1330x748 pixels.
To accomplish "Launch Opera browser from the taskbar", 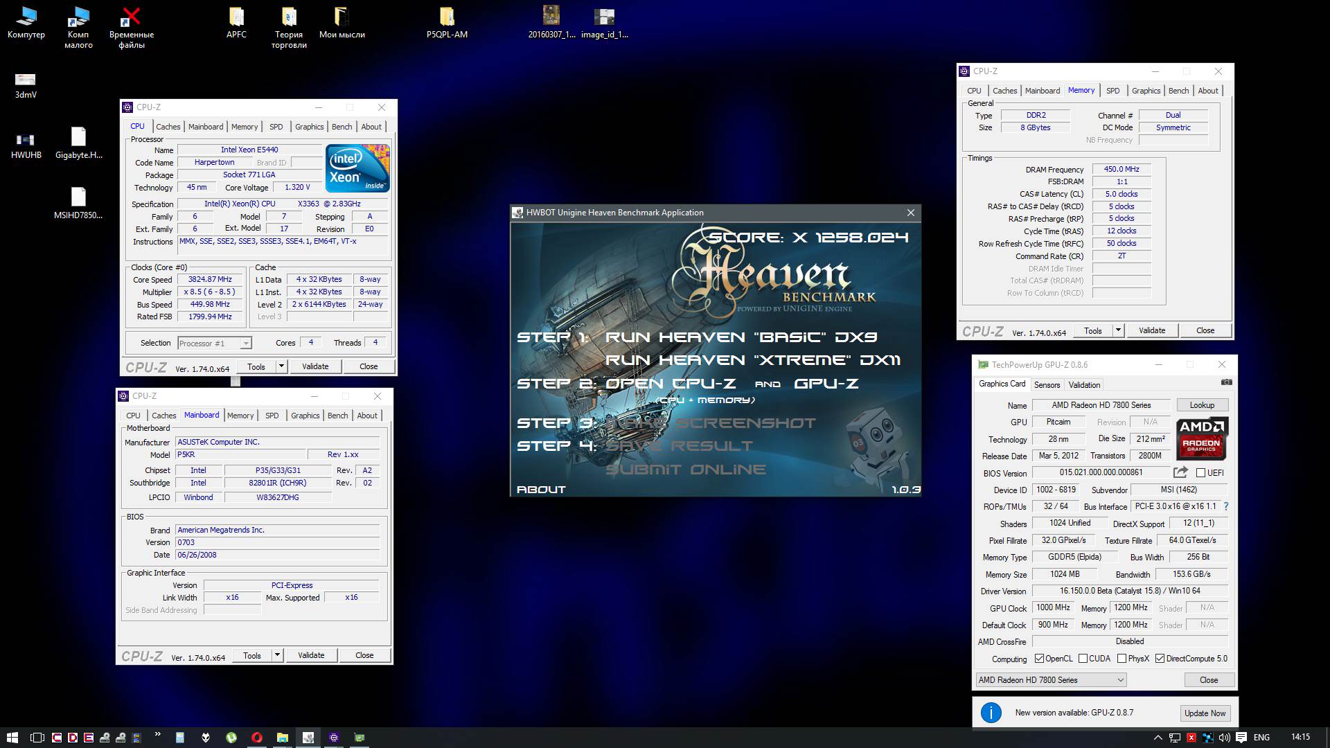I will pos(257,738).
